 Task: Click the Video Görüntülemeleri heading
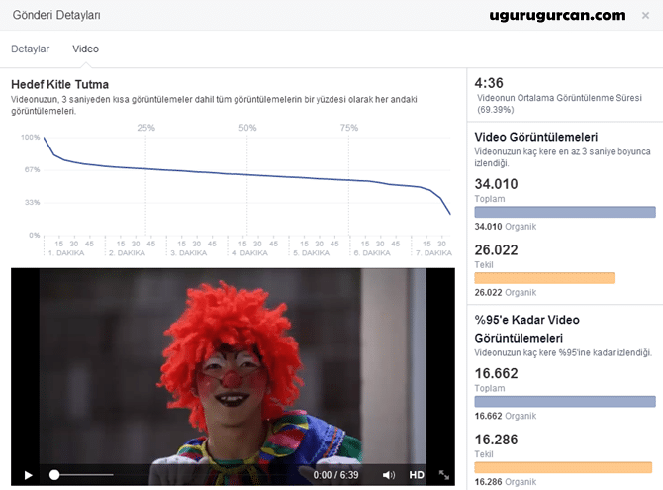(x=535, y=137)
